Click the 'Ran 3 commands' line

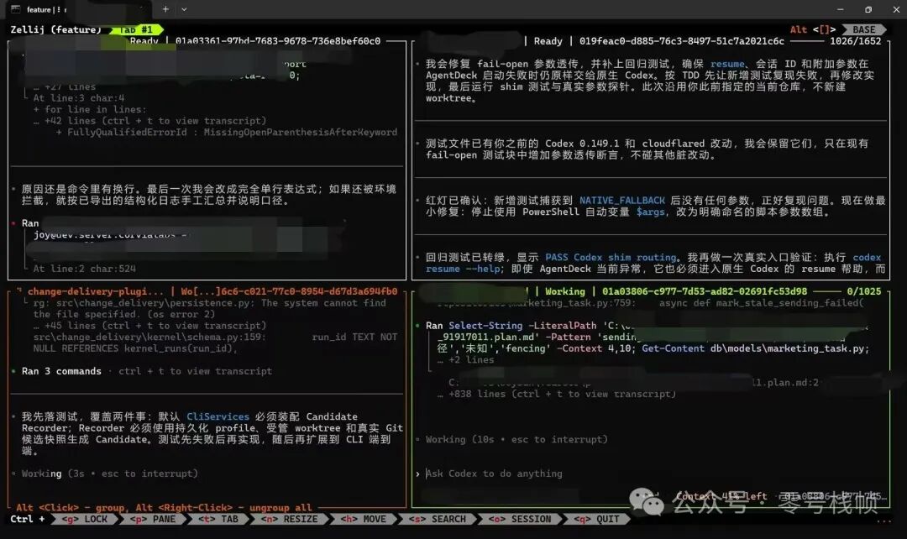[x=61, y=371]
